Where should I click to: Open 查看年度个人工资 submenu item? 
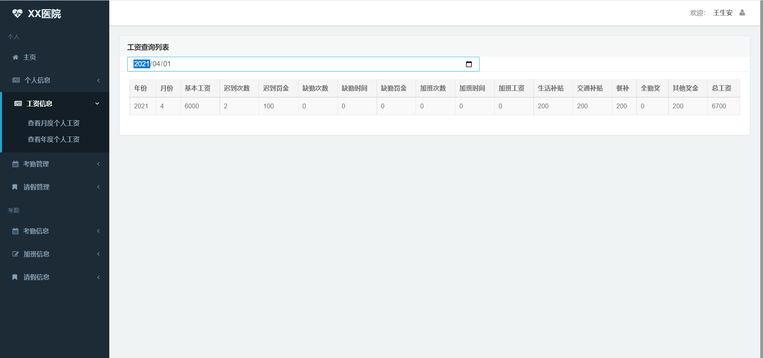[x=54, y=139]
